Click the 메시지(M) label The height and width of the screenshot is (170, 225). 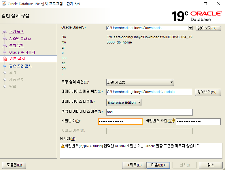68,139
